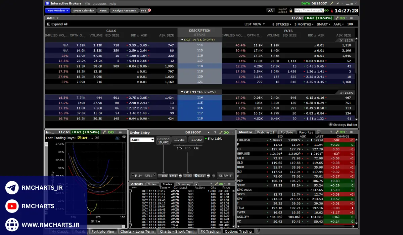403x235 pixels.
Task: Open the wrench configuration icon on Order Entry
Action: tap(221, 132)
